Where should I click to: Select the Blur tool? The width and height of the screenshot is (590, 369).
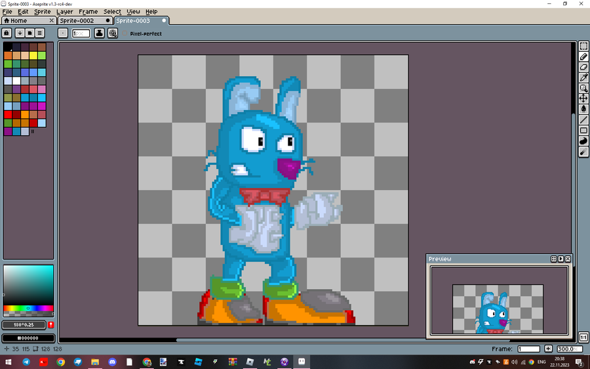pyautogui.click(x=583, y=151)
